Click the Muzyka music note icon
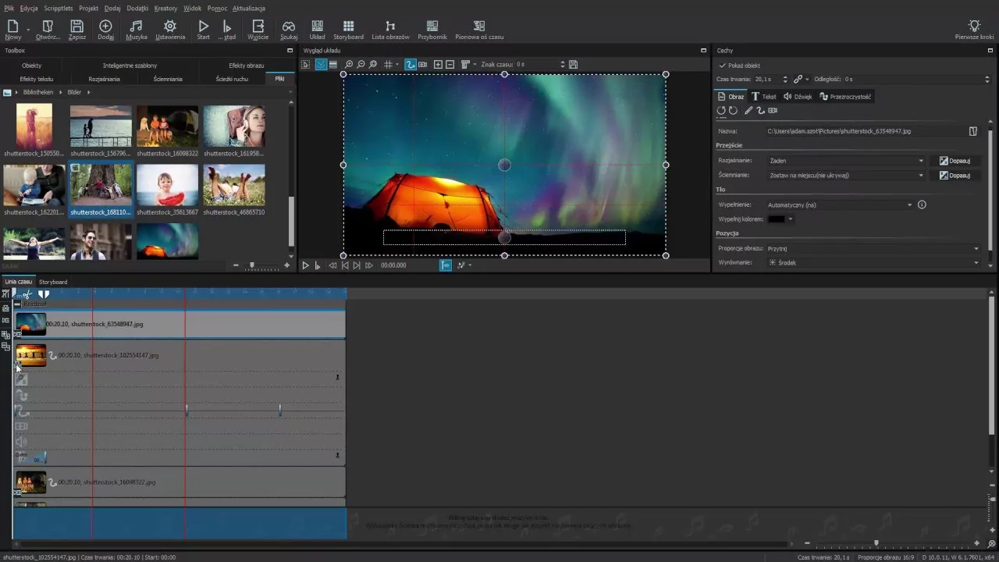Viewport: 999px width, 562px height. click(136, 27)
